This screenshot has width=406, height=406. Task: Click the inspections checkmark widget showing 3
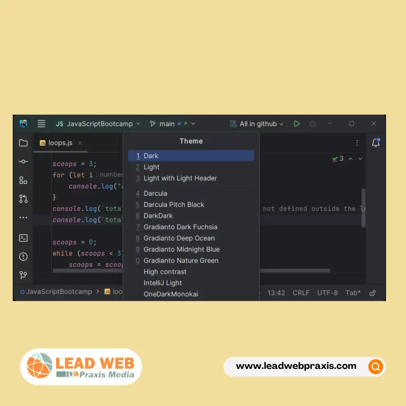click(x=338, y=159)
